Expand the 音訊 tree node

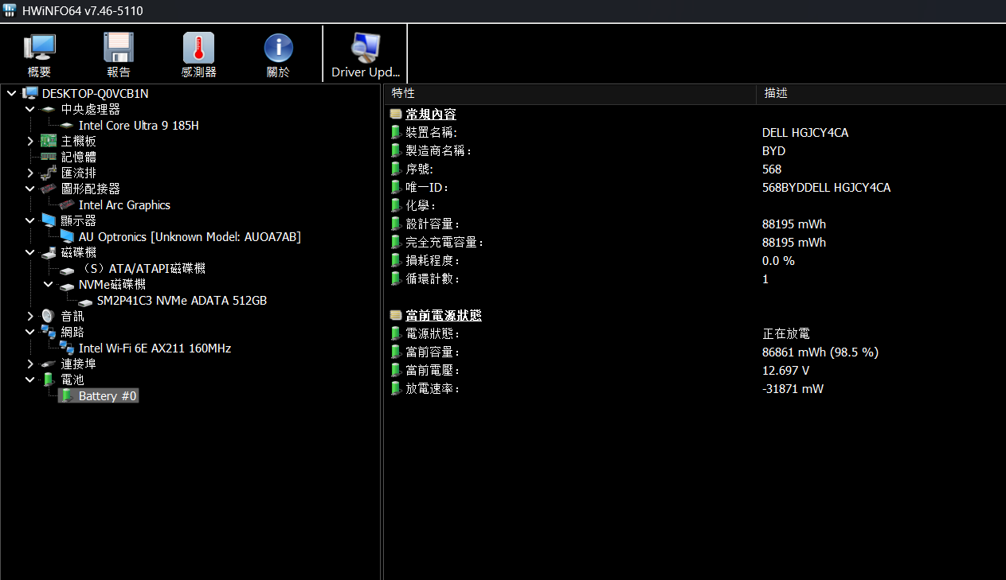click(30, 316)
